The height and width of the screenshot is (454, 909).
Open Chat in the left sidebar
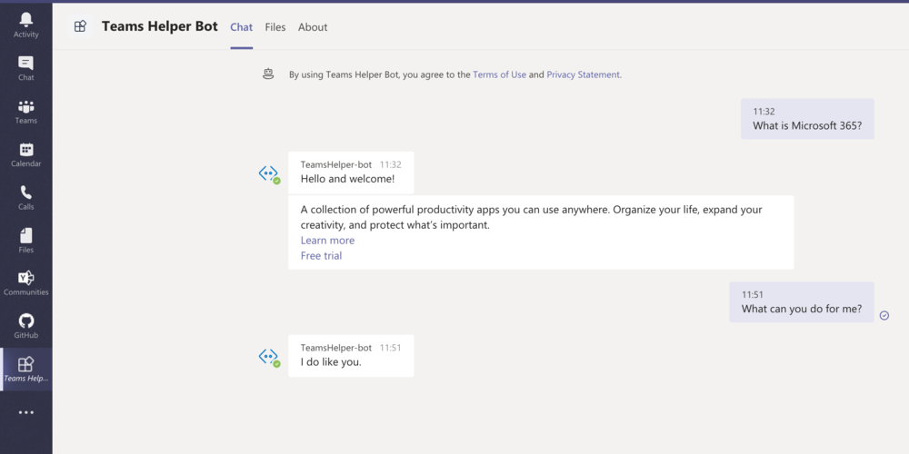coord(26,68)
